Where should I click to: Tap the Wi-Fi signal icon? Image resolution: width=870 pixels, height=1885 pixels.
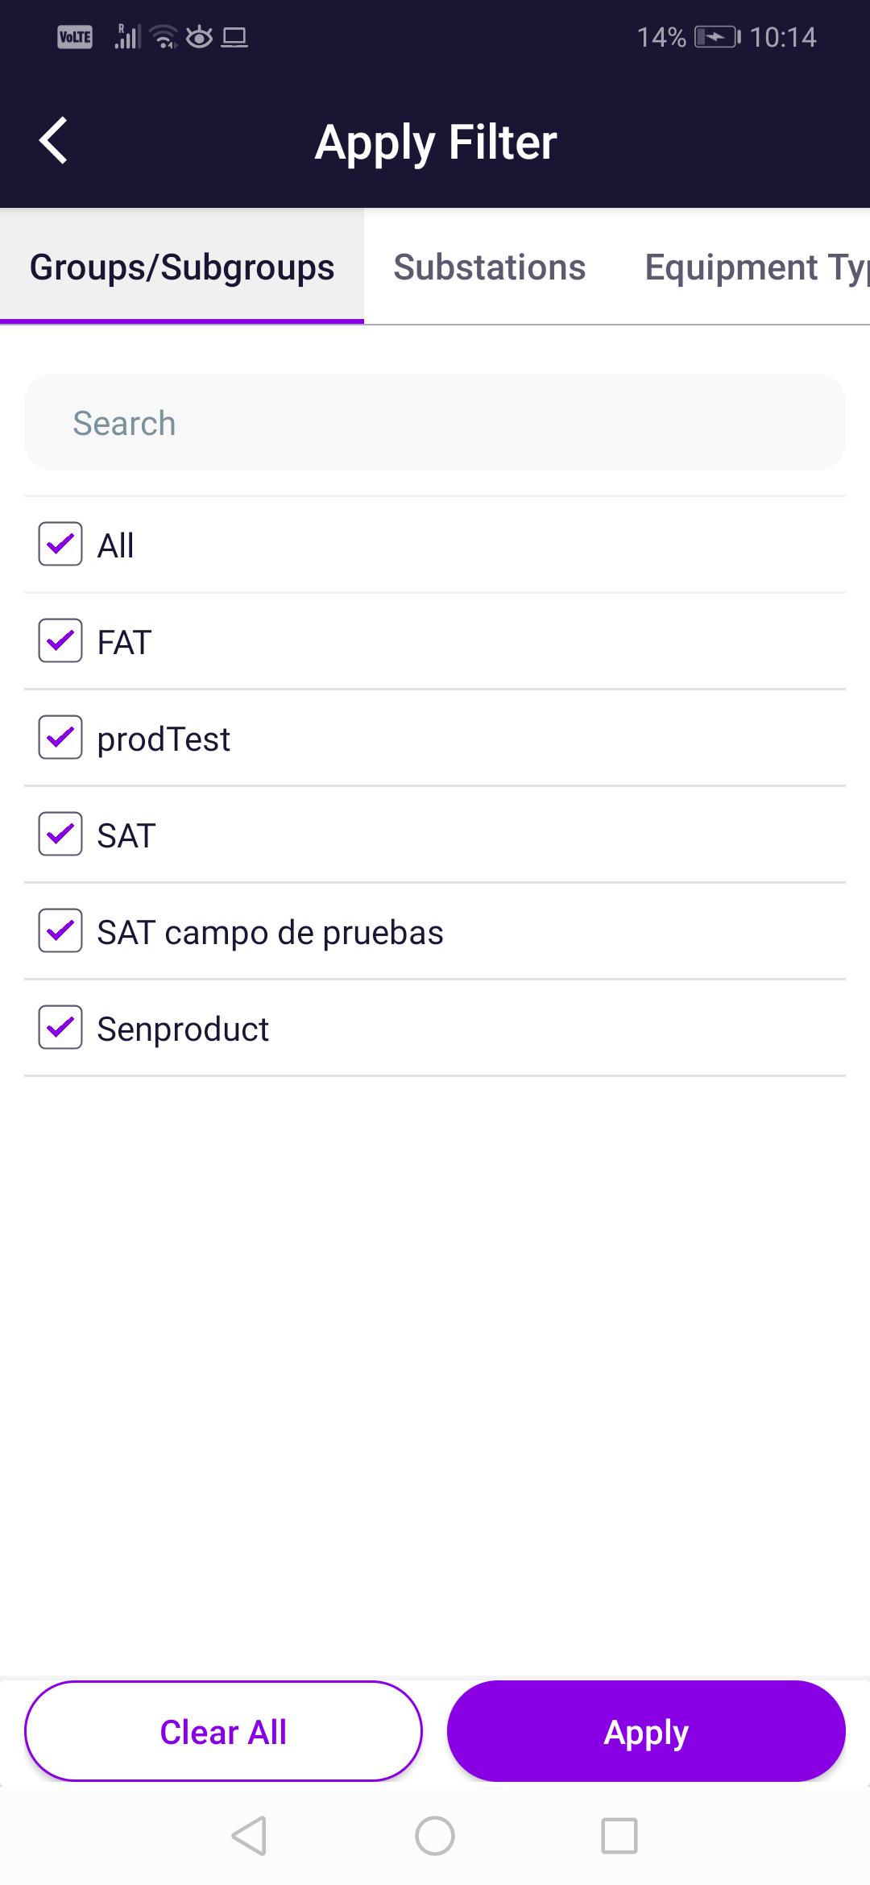[x=165, y=37]
